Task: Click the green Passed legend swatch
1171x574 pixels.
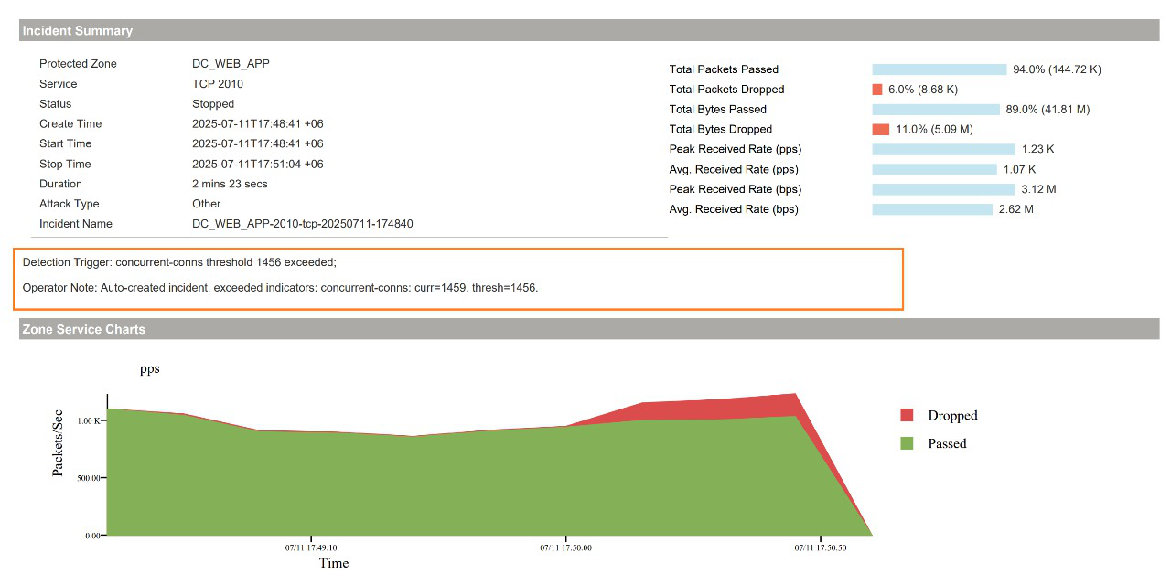Action: pyautogui.click(x=907, y=443)
